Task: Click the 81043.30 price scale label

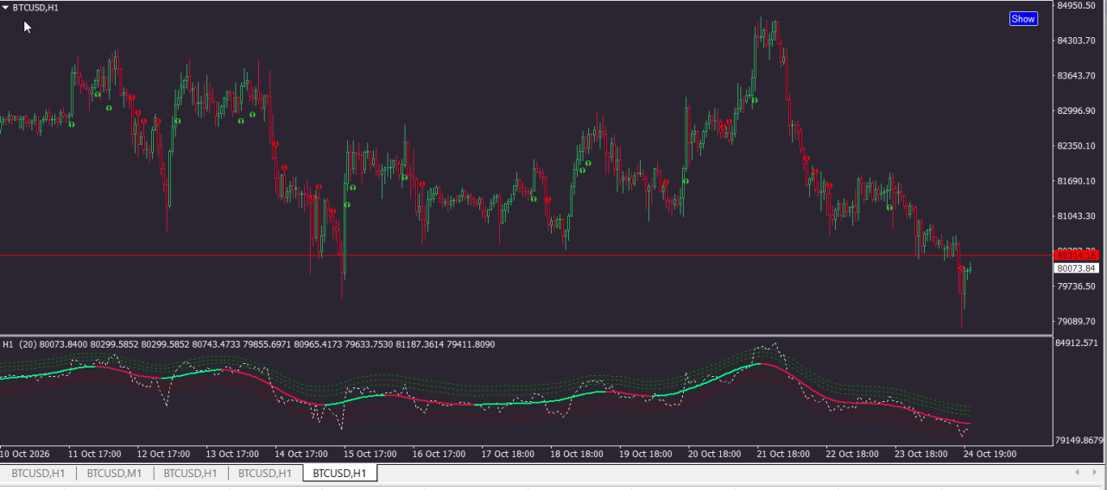Action: click(x=1076, y=216)
